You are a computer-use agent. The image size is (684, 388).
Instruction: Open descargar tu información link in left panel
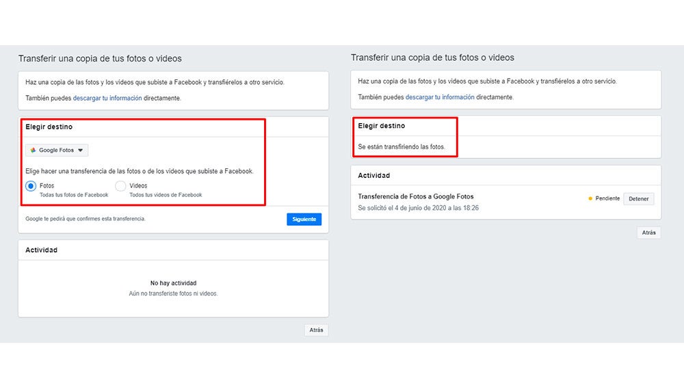click(107, 99)
